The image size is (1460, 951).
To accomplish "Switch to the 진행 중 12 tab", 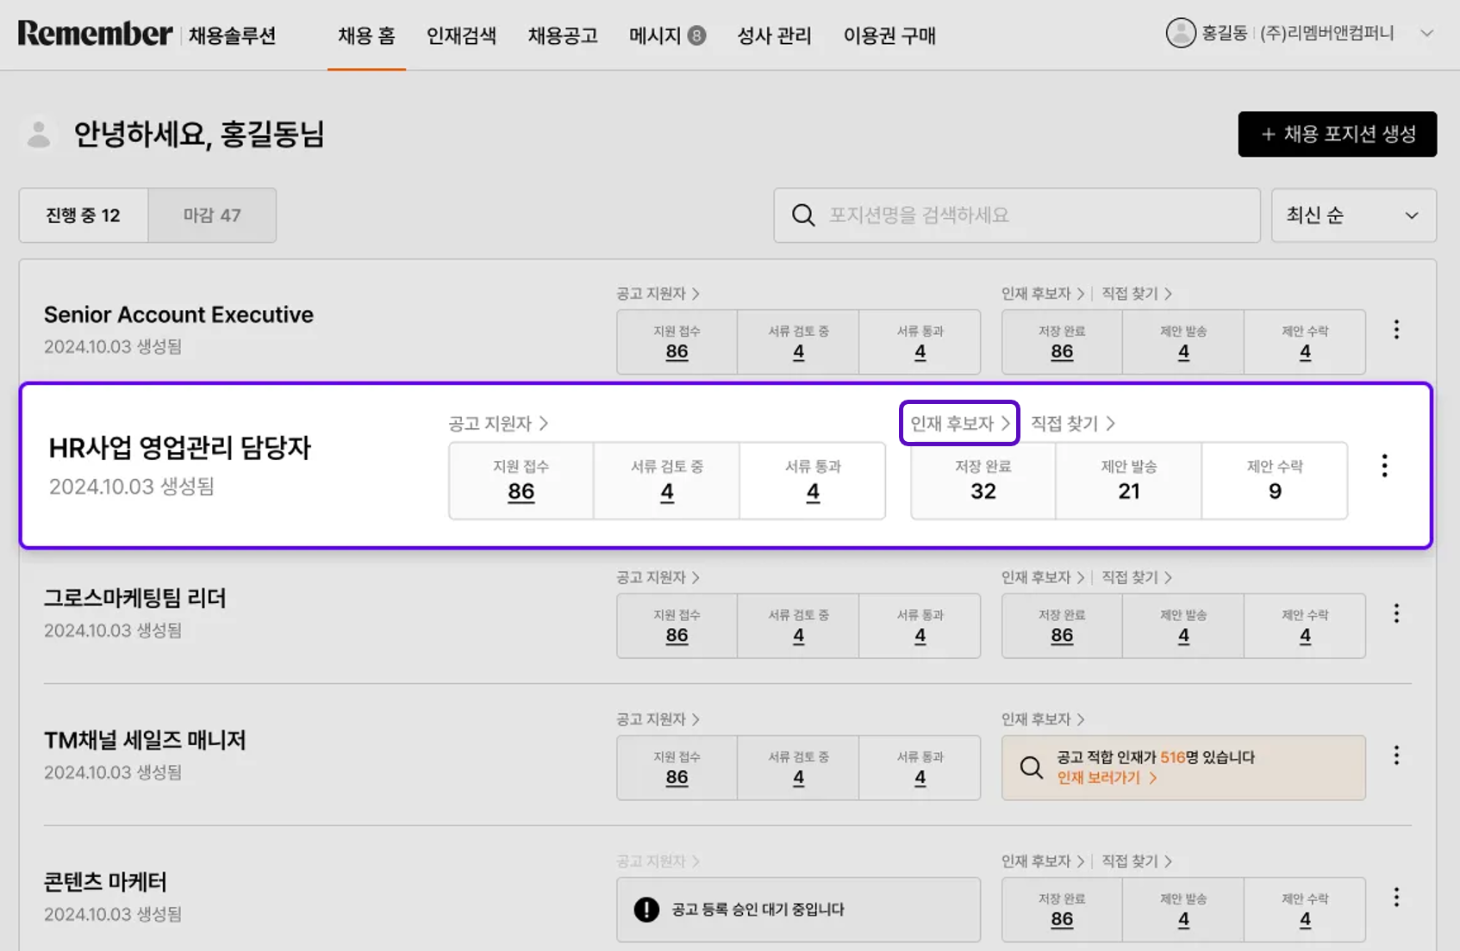I will [x=84, y=215].
